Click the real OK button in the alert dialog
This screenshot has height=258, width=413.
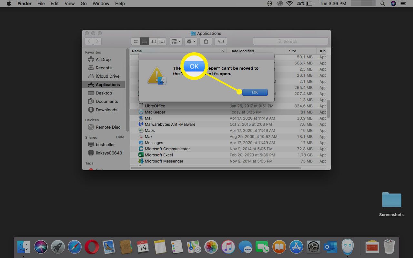click(x=255, y=92)
